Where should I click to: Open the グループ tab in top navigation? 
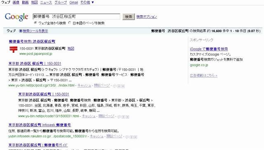tap(61, 2)
